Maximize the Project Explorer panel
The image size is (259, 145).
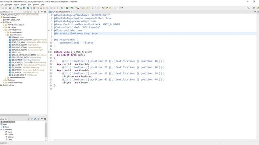pos(45,12)
